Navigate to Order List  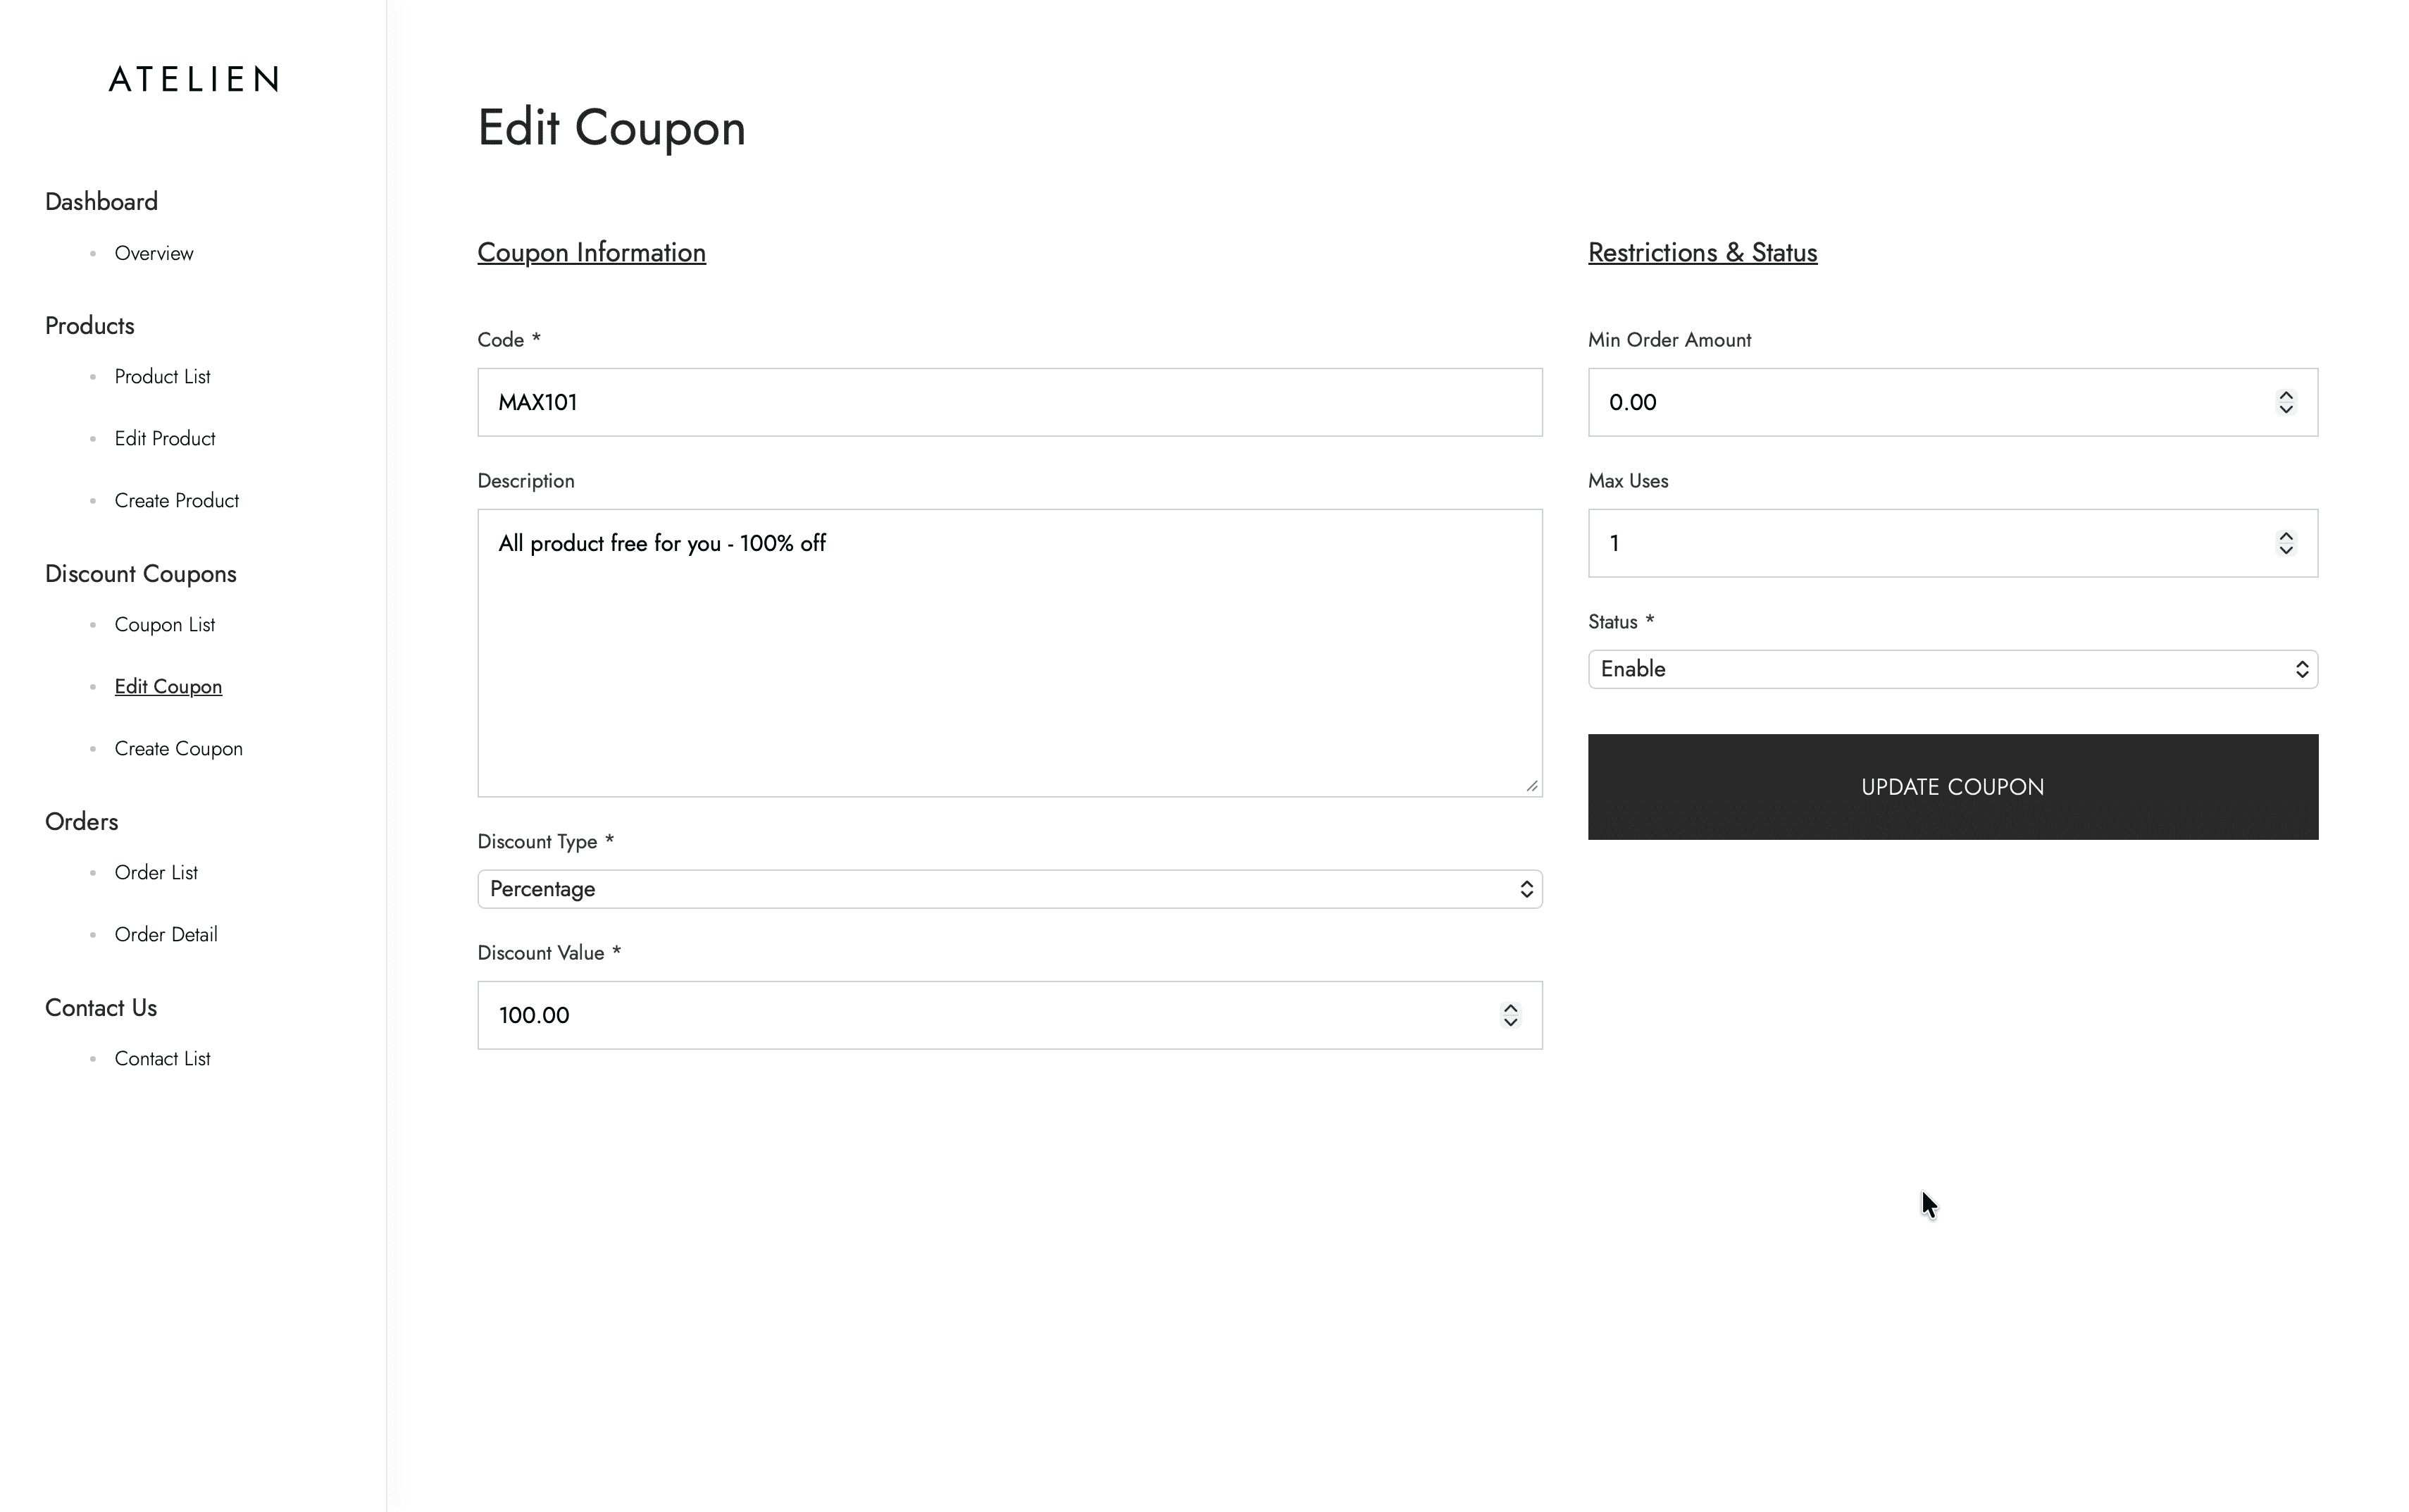click(157, 873)
